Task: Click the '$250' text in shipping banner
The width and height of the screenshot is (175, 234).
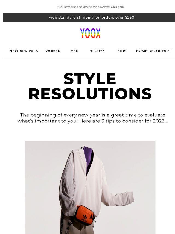Action: (x=130, y=18)
